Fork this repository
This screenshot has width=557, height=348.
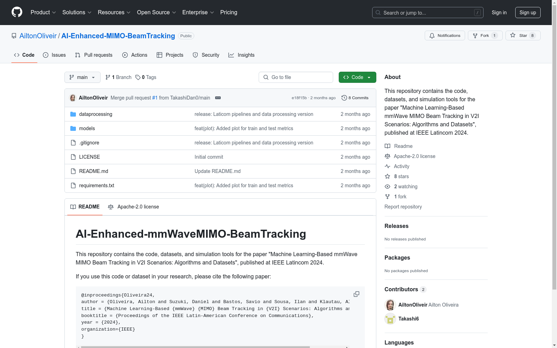(485, 35)
